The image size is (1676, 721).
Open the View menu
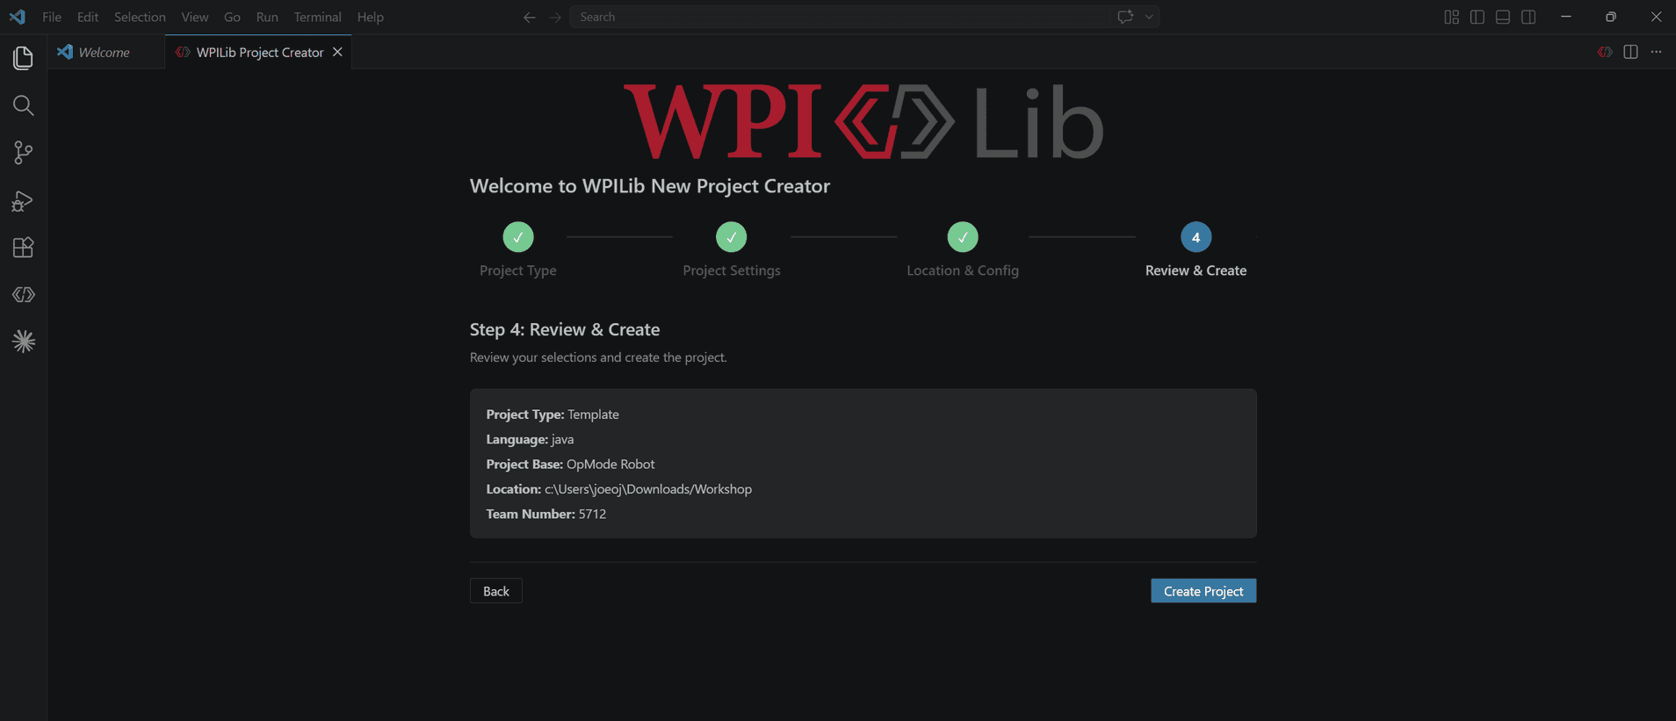click(x=195, y=17)
